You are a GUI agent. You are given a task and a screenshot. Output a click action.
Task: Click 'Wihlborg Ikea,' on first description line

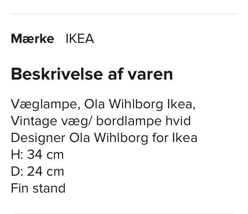(x=152, y=104)
